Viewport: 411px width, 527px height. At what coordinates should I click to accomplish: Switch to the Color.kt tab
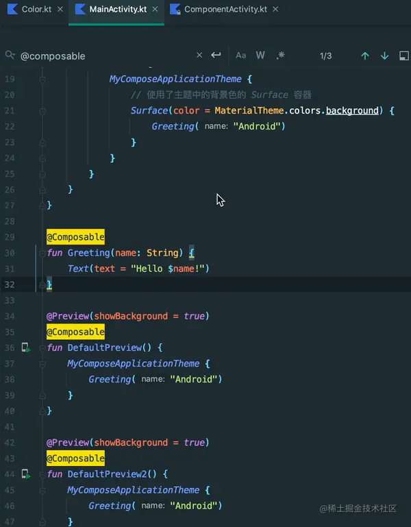click(36, 10)
